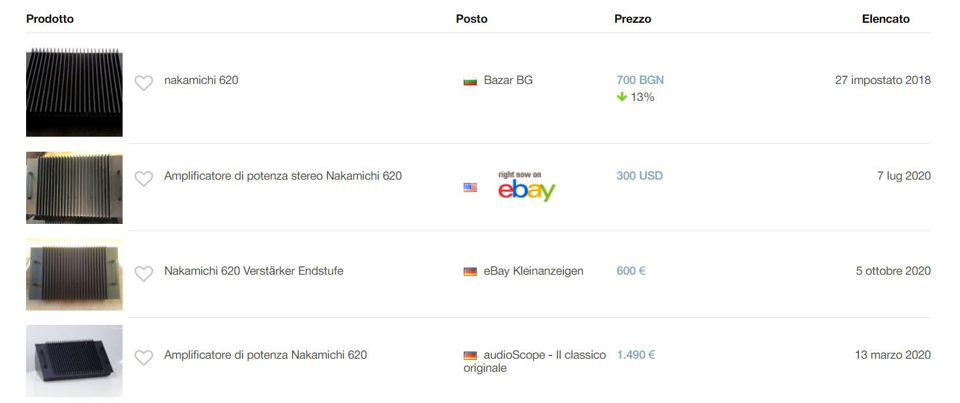
Task: Click the 700 BGN price
Action: tap(640, 80)
